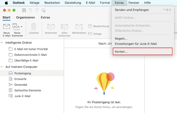Select the Gelöschte Elemente folder
The width and height of the screenshot is (177, 113).
click(32, 90)
